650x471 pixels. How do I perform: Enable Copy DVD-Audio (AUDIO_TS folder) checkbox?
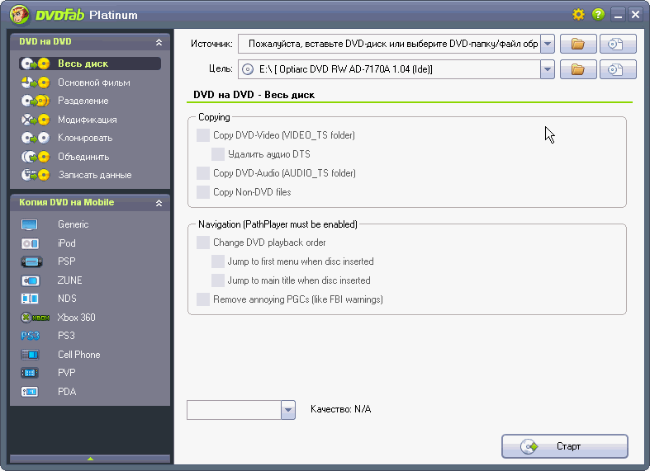click(x=202, y=173)
